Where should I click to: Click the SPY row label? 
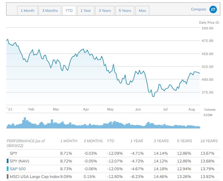tap(14, 153)
